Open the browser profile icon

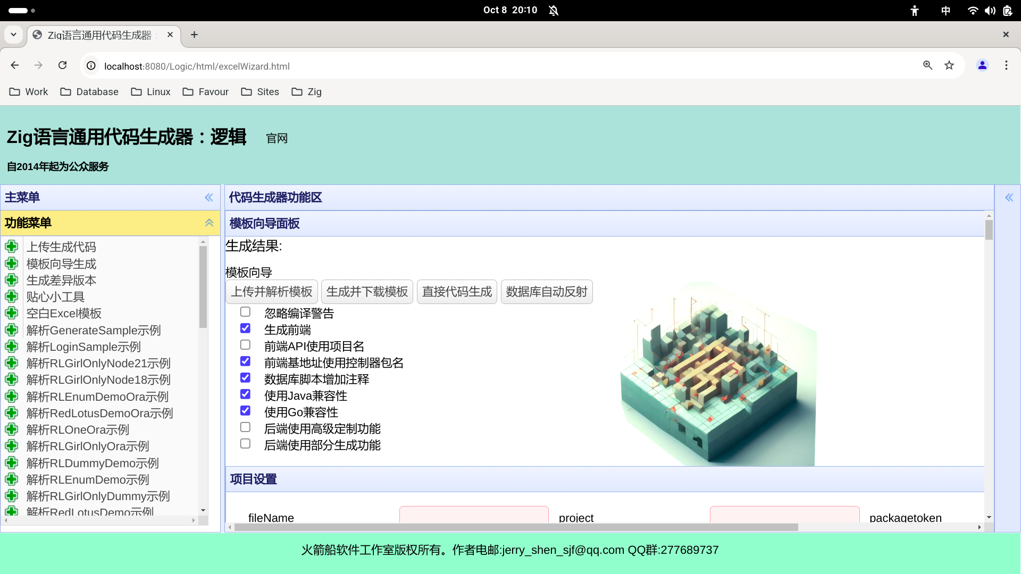click(x=982, y=65)
